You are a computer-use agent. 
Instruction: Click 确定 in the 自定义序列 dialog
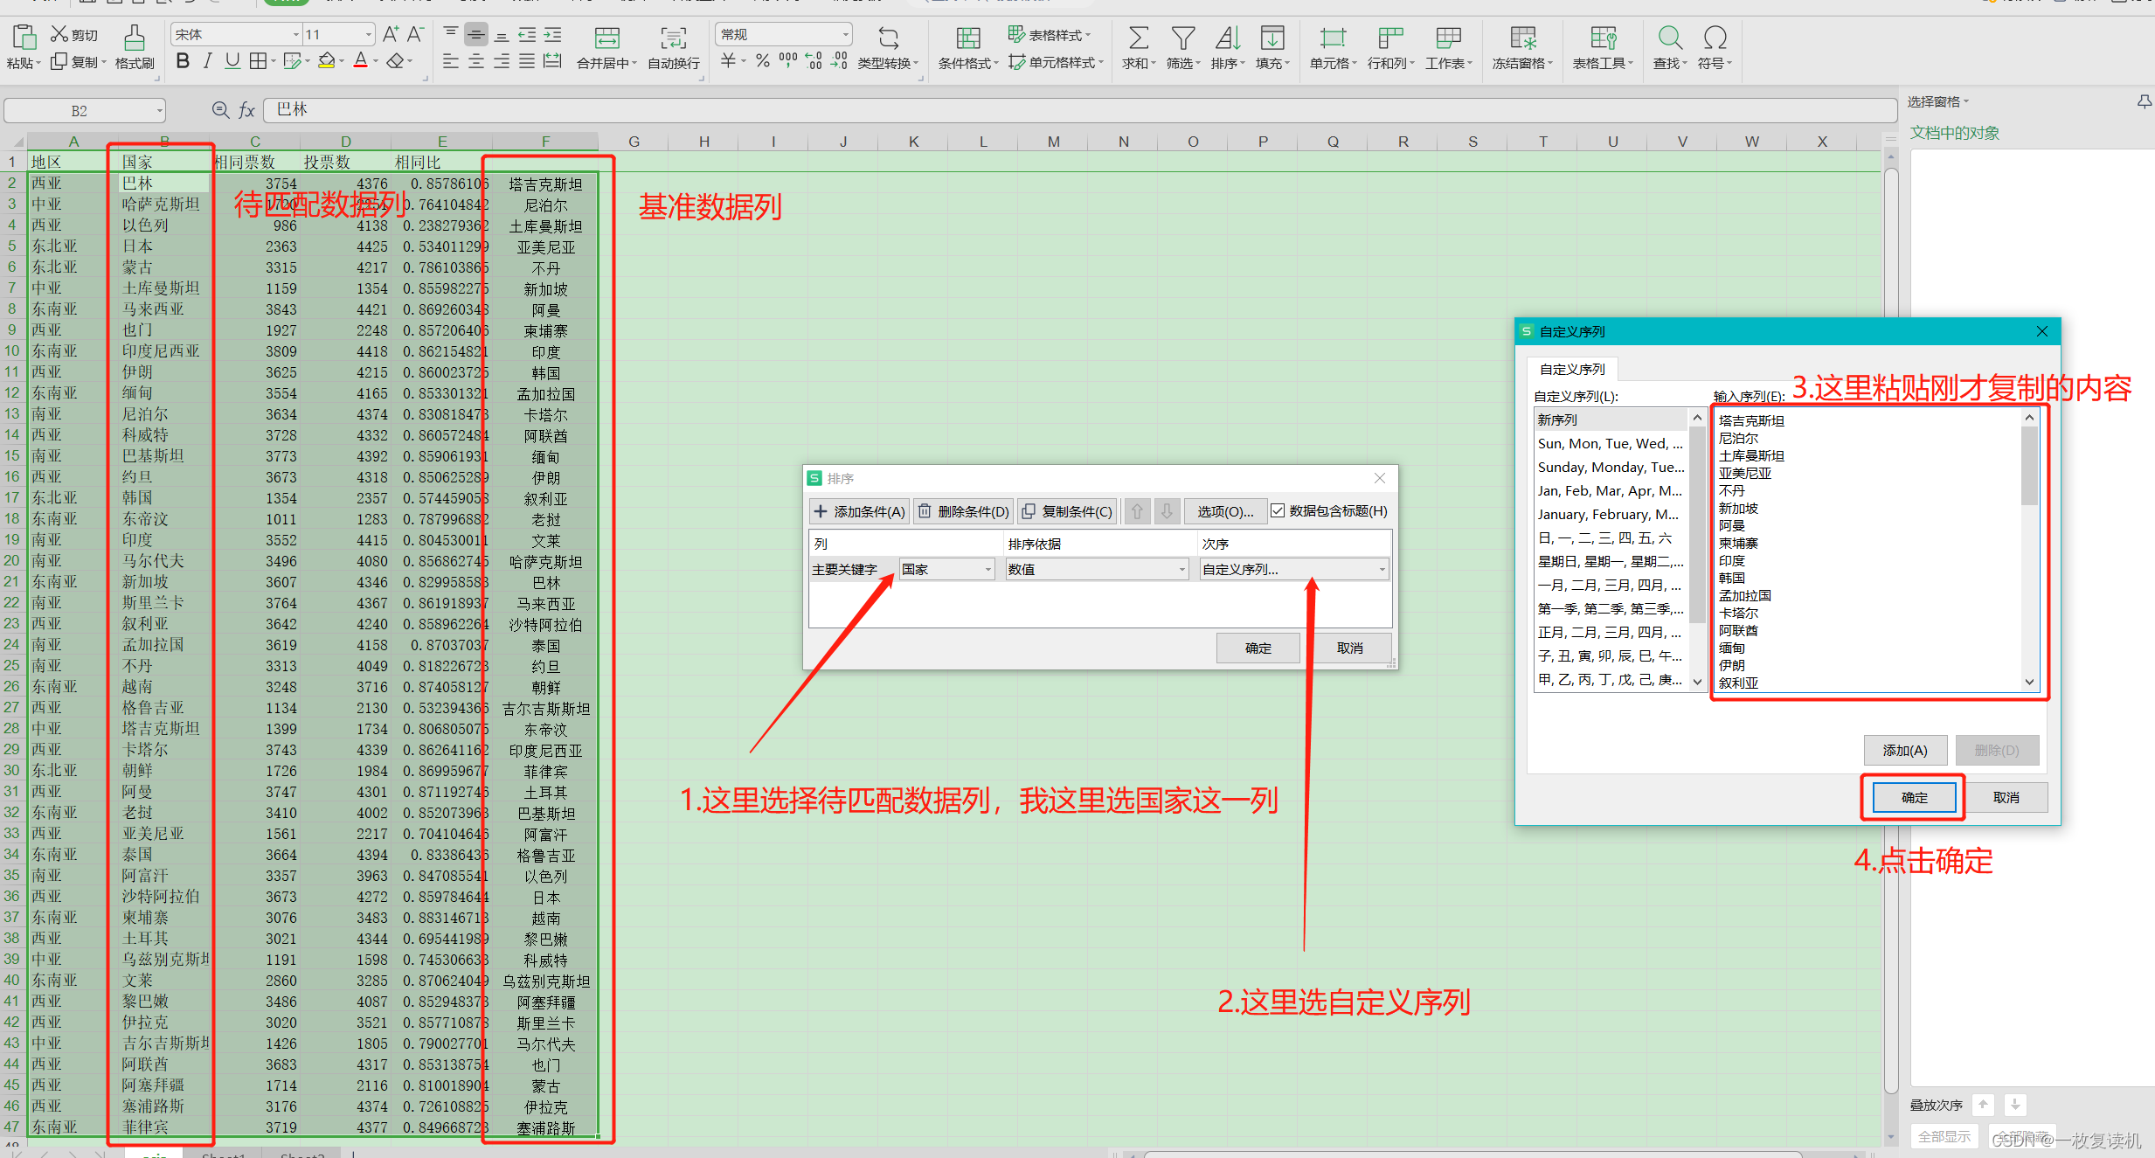pyautogui.click(x=1914, y=798)
